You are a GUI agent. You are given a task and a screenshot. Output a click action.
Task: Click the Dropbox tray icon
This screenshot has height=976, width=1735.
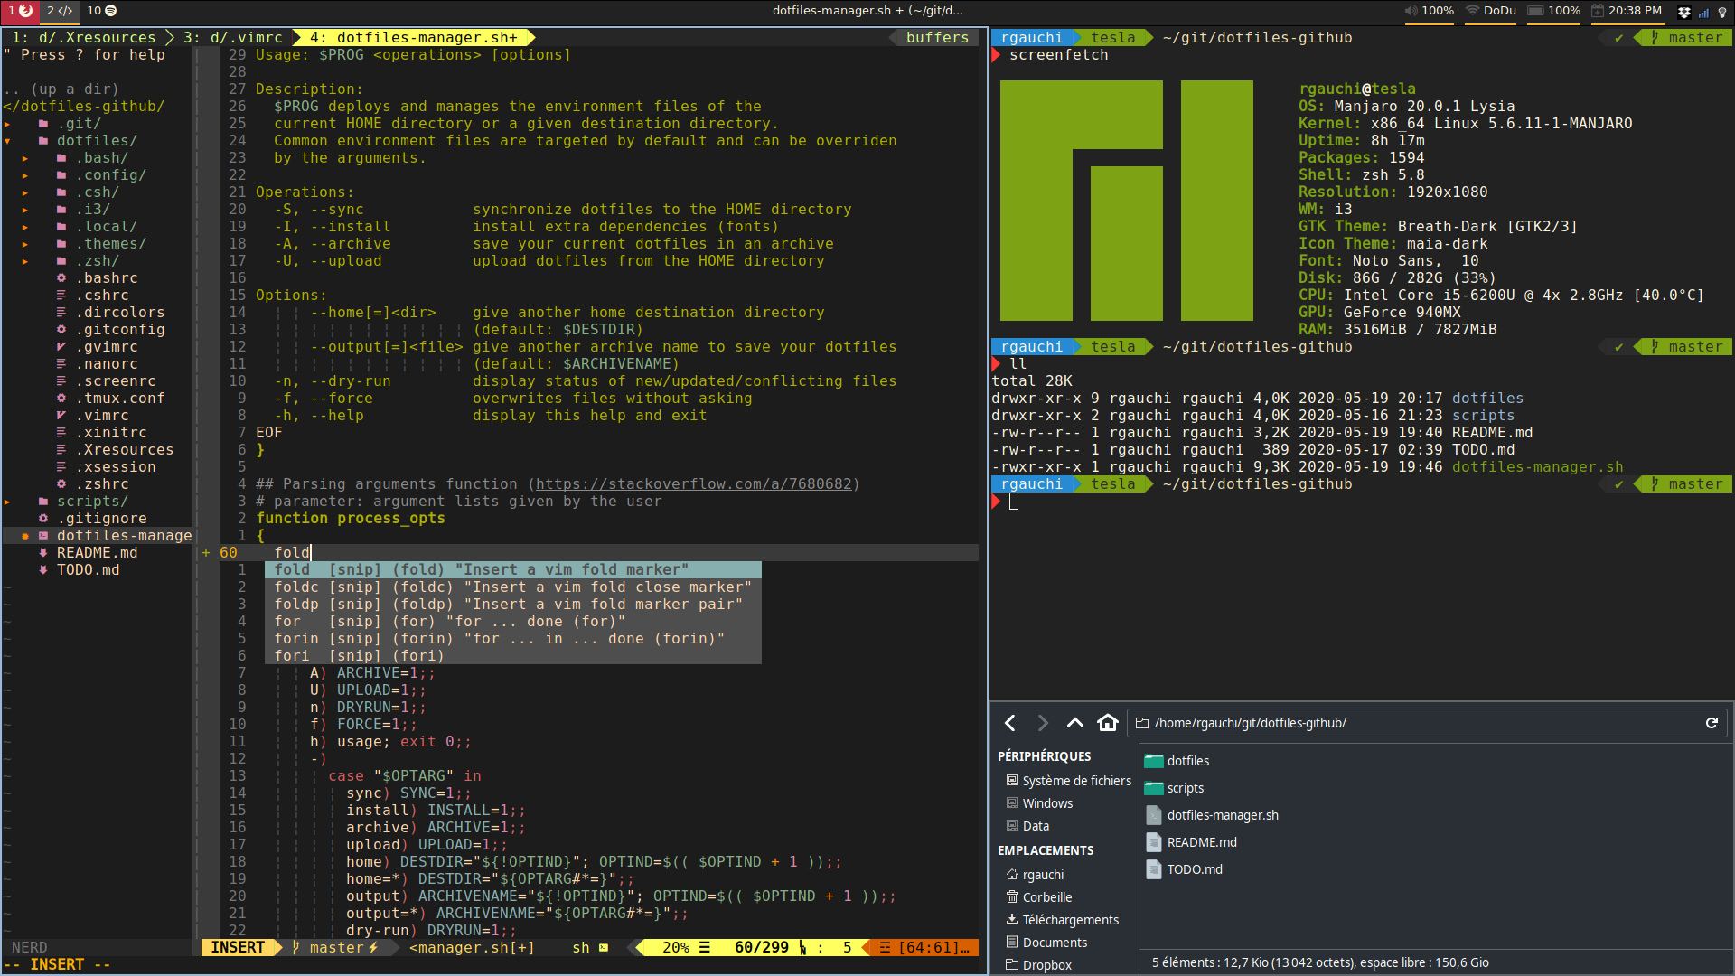[1683, 12]
